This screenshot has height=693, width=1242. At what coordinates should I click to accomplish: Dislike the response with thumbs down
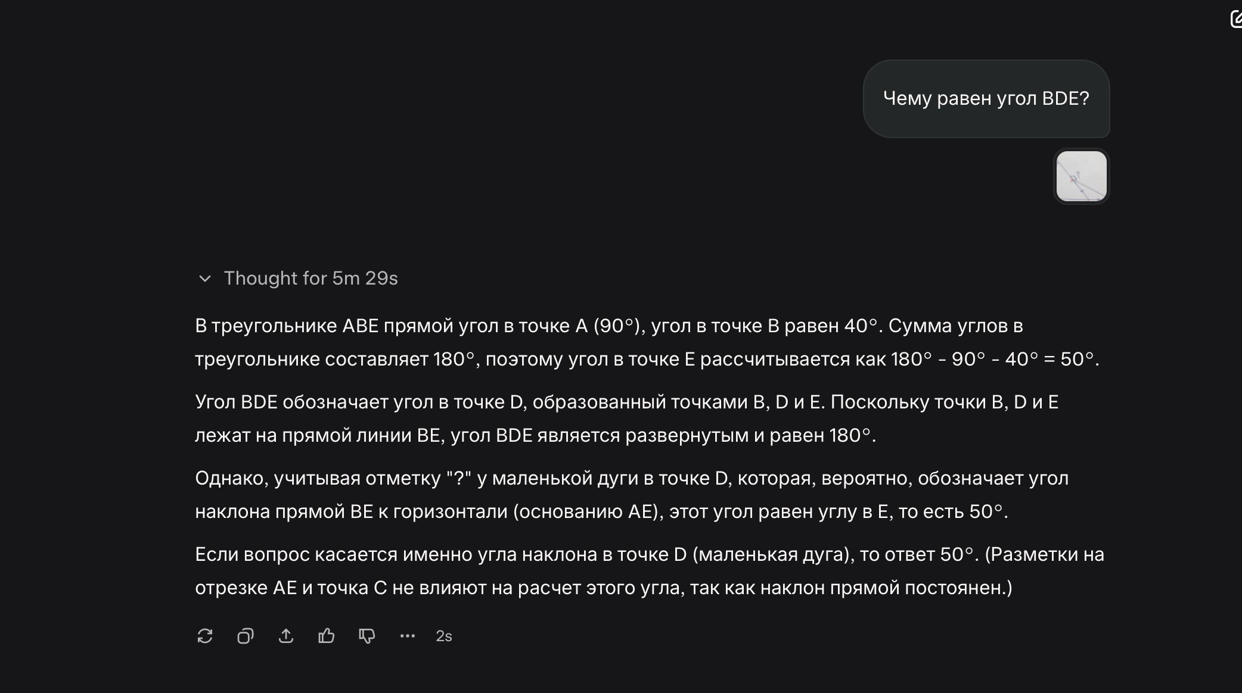tap(367, 636)
